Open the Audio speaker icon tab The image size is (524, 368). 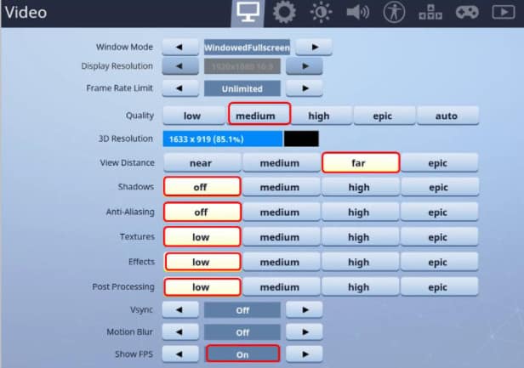357,13
